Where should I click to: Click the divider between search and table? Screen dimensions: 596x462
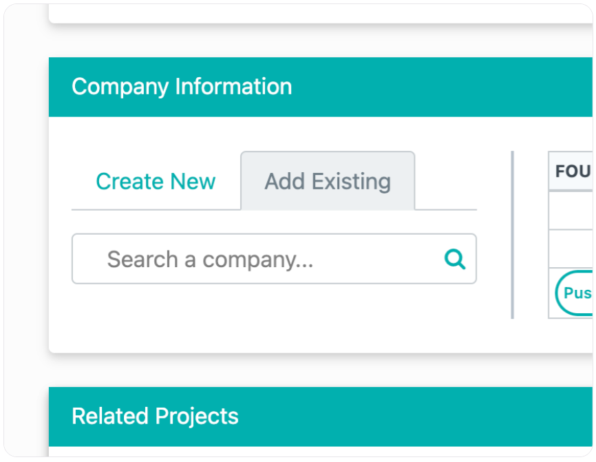[512, 234]
